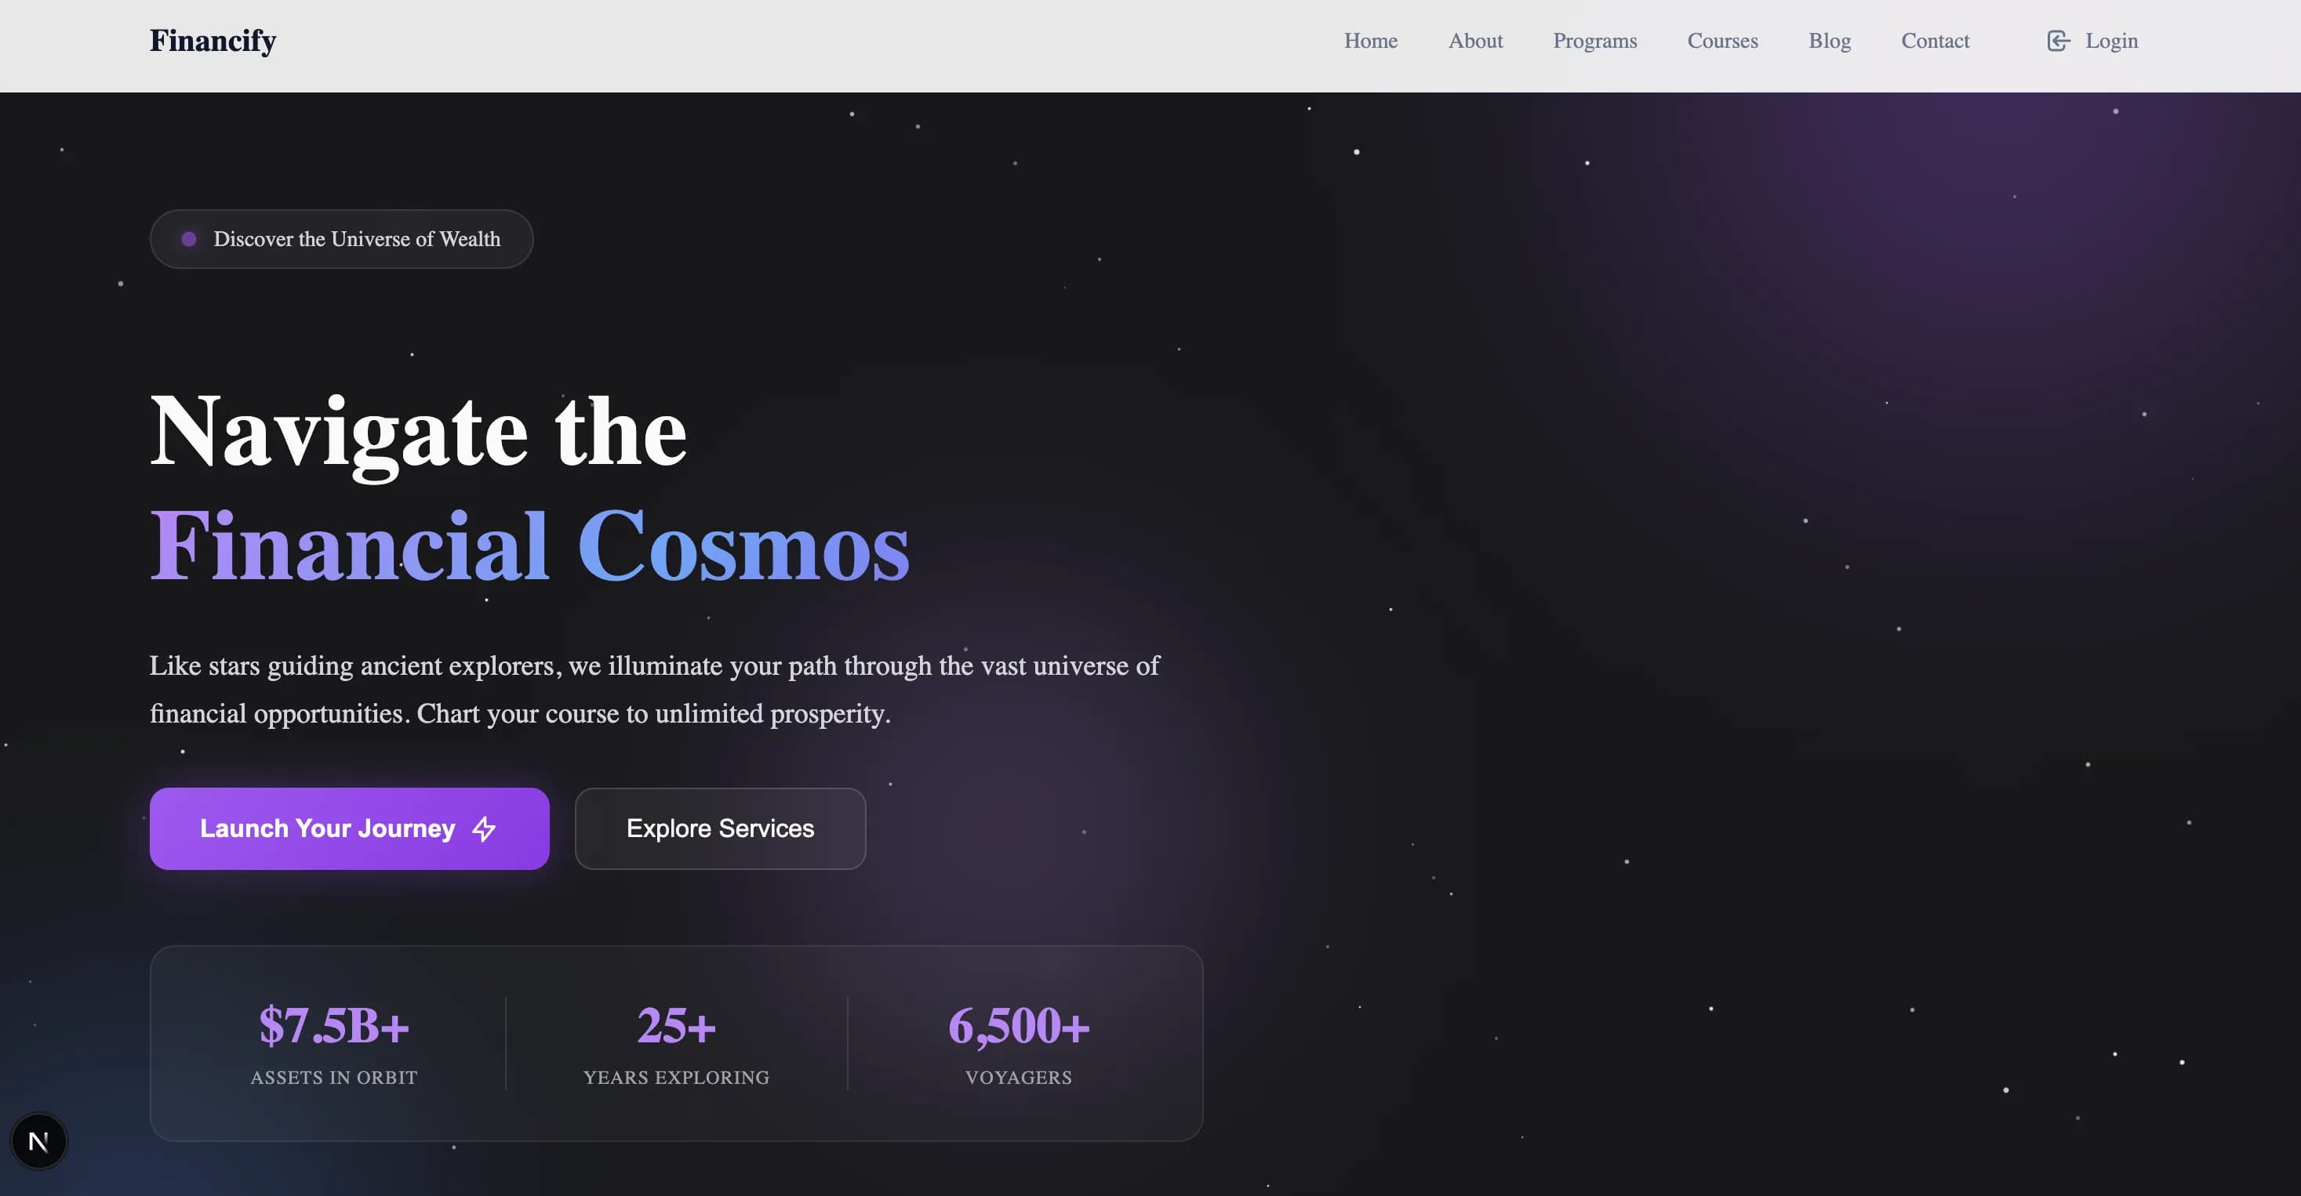Click the login arrow icon

2058,41
